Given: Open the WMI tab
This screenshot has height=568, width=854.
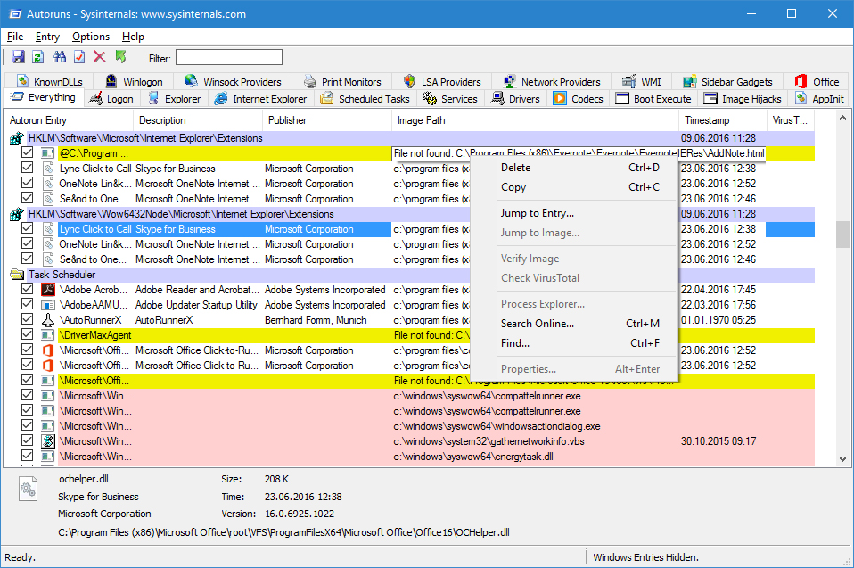Looking at the screenshot, I should 641,82.
